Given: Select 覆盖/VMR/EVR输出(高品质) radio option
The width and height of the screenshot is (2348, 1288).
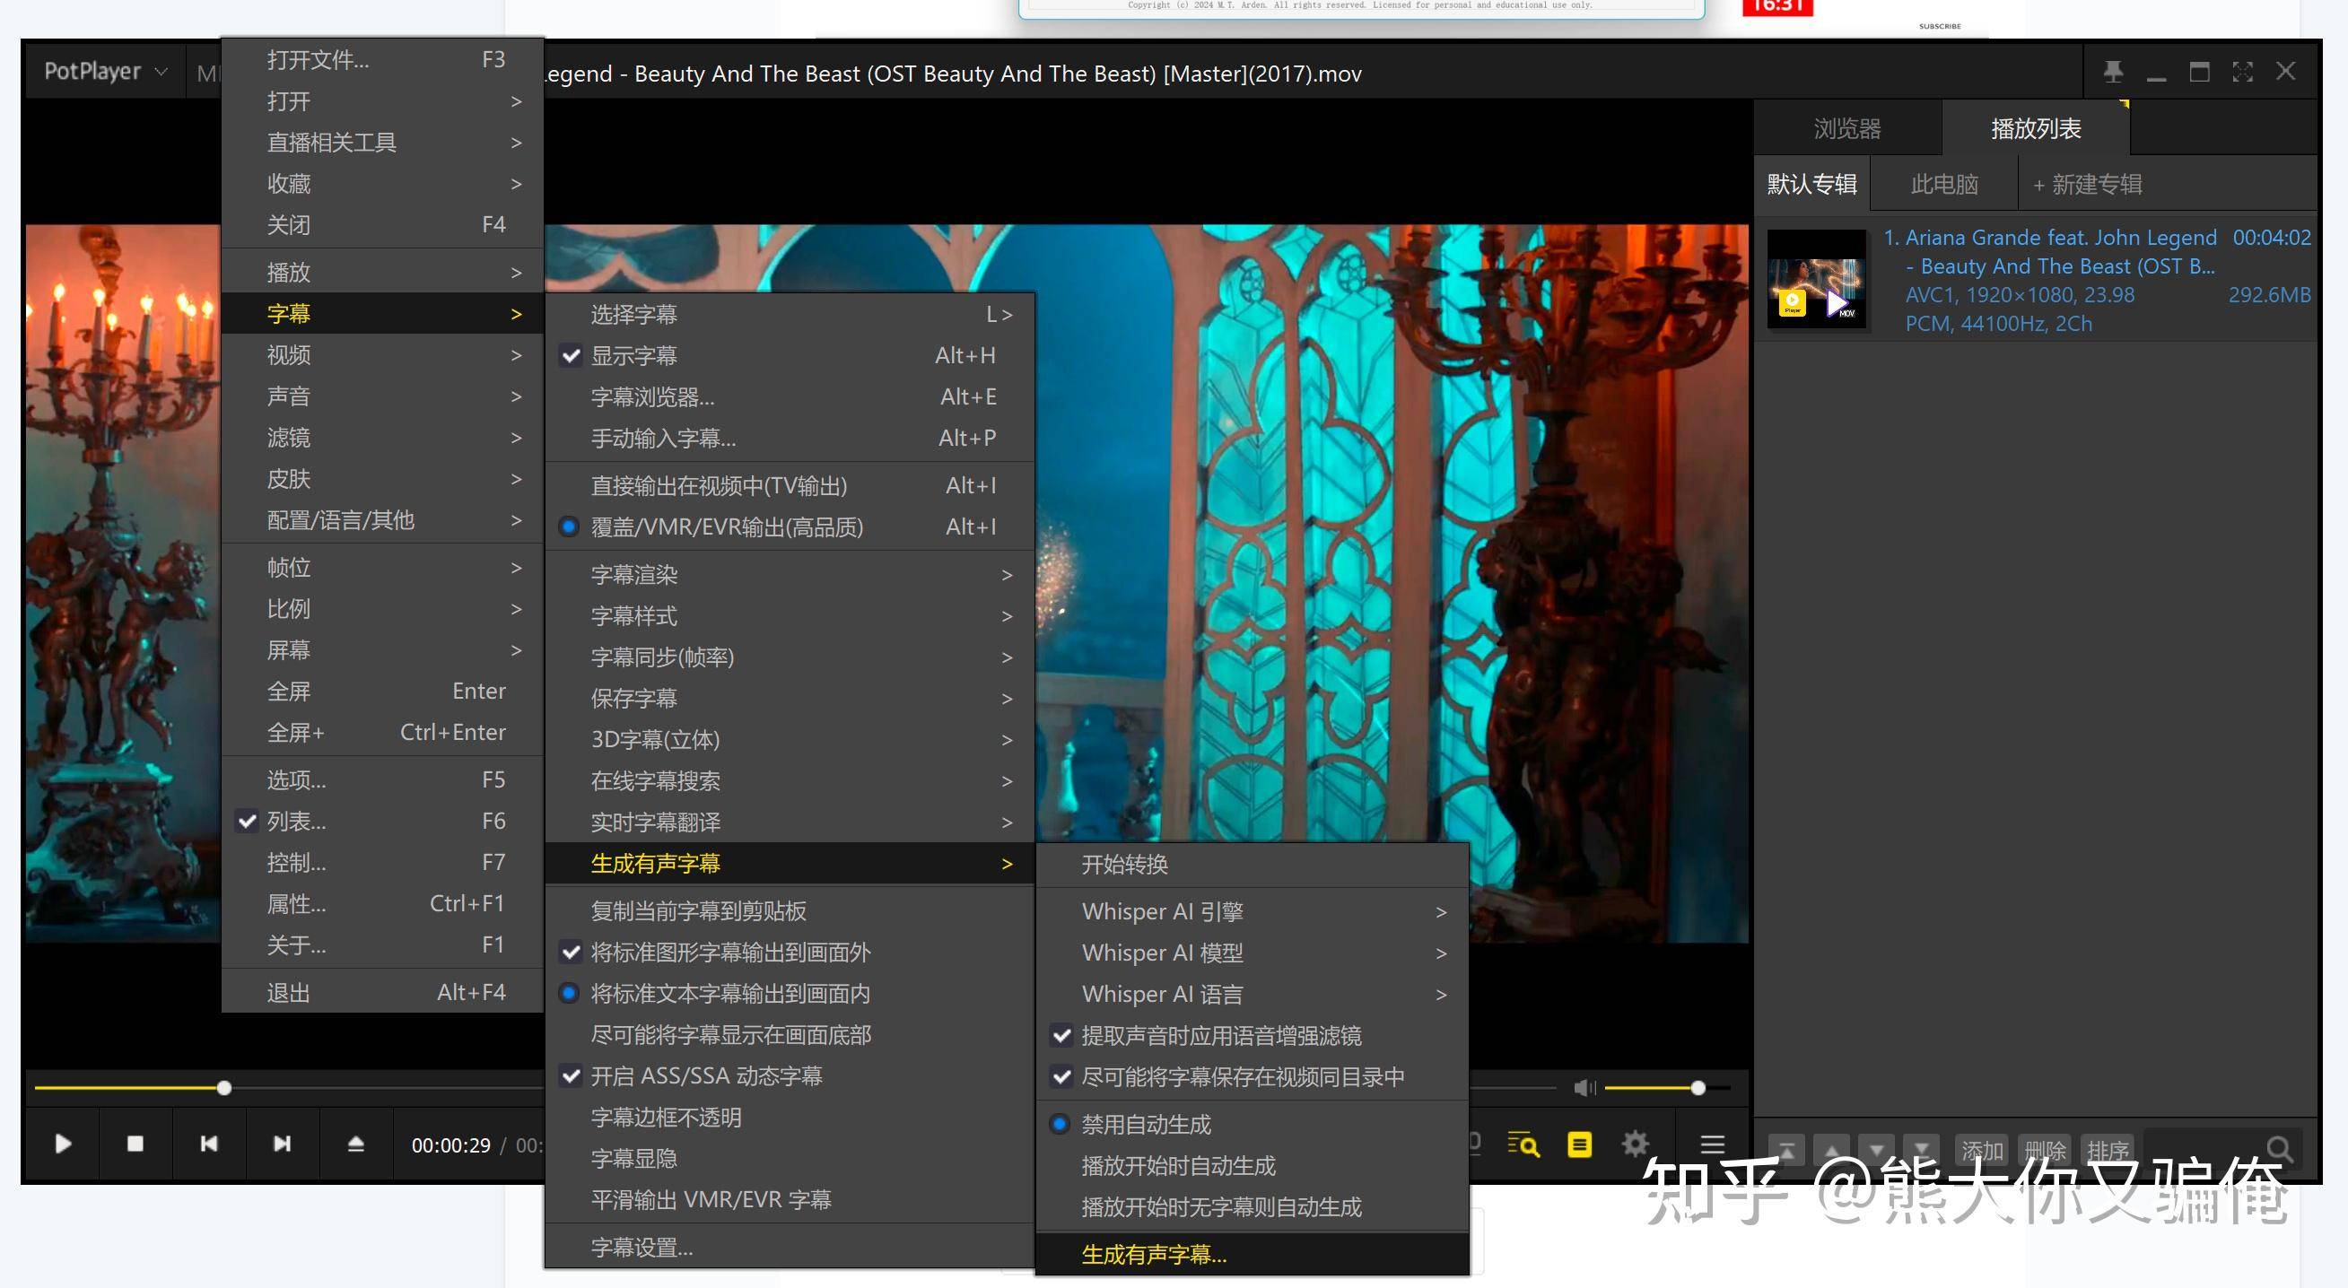Looking at the screenshot, I should click(790, 527).
